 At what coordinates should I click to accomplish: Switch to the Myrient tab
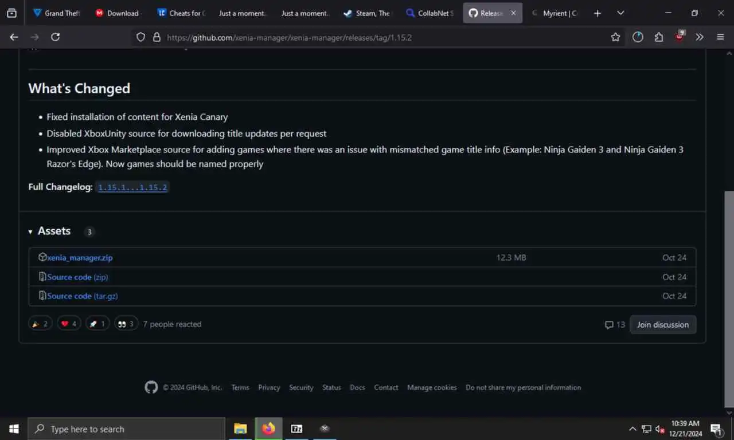point(555,13)
